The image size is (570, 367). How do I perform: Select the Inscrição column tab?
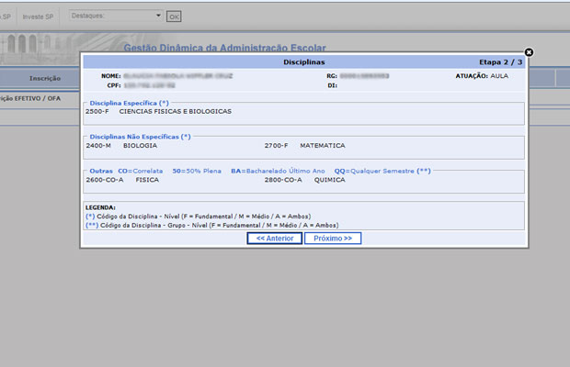point(44,79)
